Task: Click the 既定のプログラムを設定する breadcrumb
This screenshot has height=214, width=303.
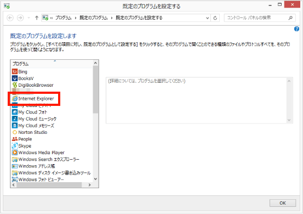Action: click(x=139, y=18)
